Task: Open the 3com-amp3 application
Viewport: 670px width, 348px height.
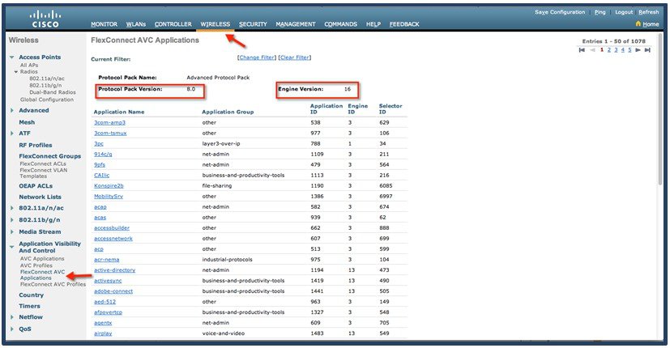Action: pyautogui.click(x=109, y=122)
